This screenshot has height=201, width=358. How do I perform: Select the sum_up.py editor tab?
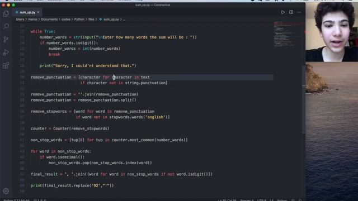(x=27, y=12)
